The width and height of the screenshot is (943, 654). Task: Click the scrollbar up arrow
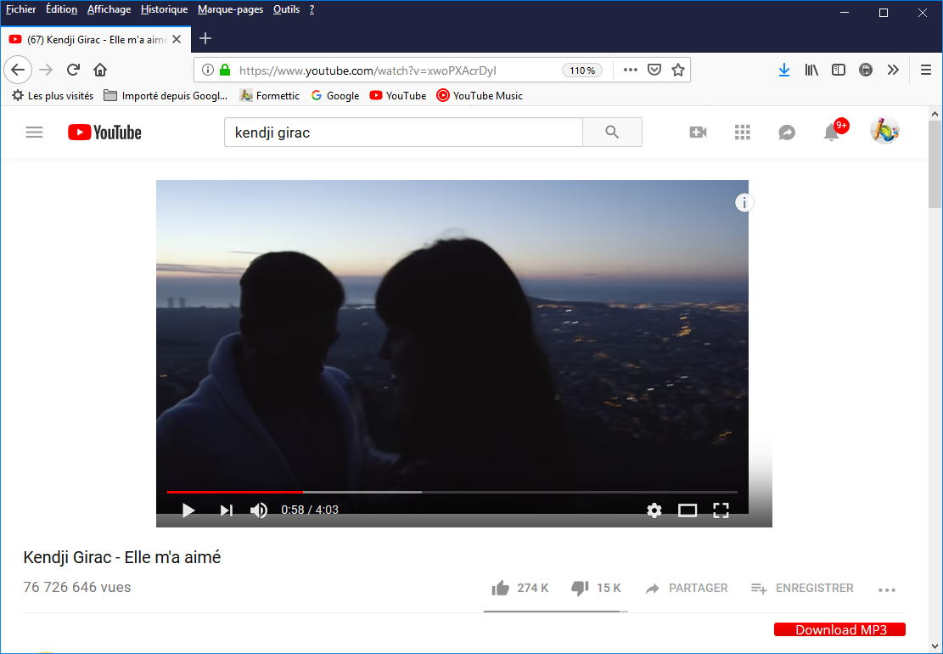pos(935,114)
